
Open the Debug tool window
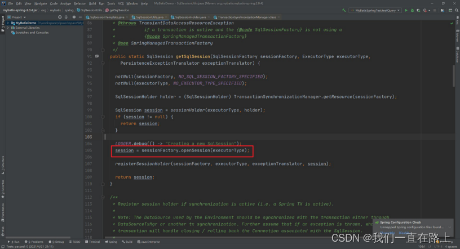(x=56, y=242)
